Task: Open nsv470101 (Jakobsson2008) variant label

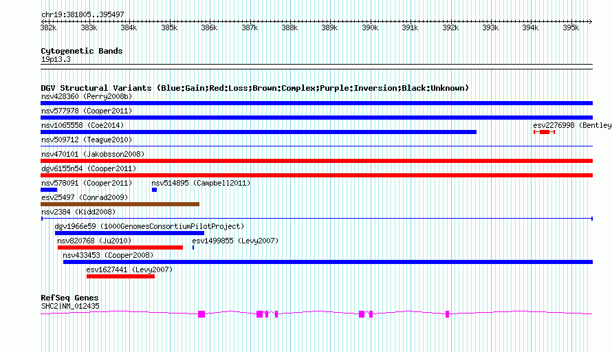Action: click(93, 154)
